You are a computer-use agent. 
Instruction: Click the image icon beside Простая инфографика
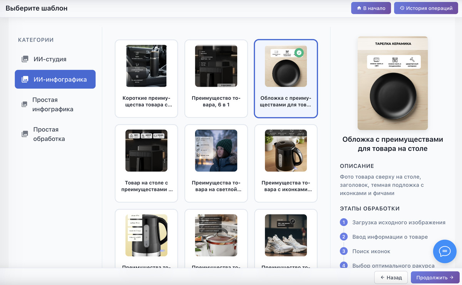pyautogui.click(x=25, y=104)
